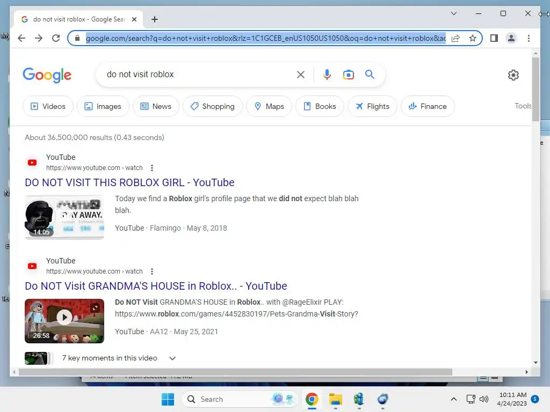Open 'DO NOT VISIT THIS ROBLOX GIRL' result
This screenshot has width=550, height=412.
[x=129, y=182]
